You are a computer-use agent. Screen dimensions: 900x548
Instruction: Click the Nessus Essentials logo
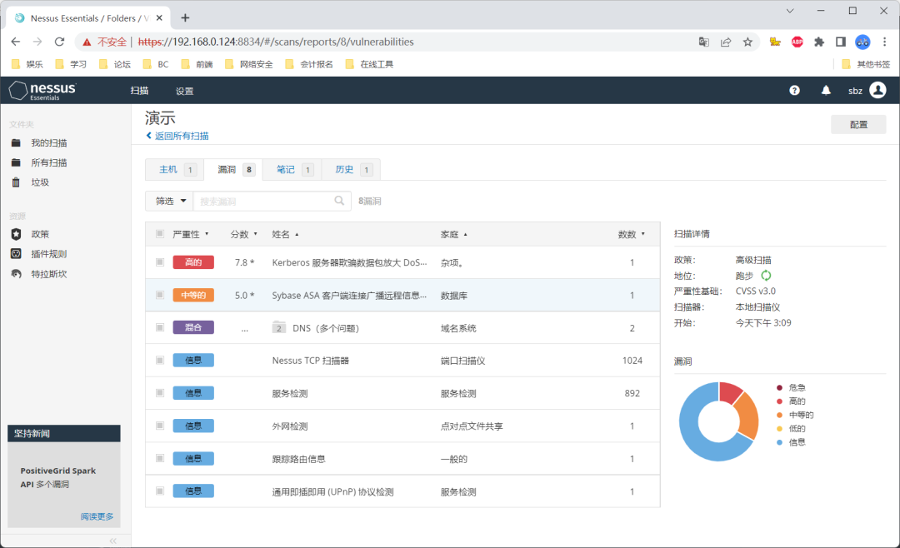point(42,91)
